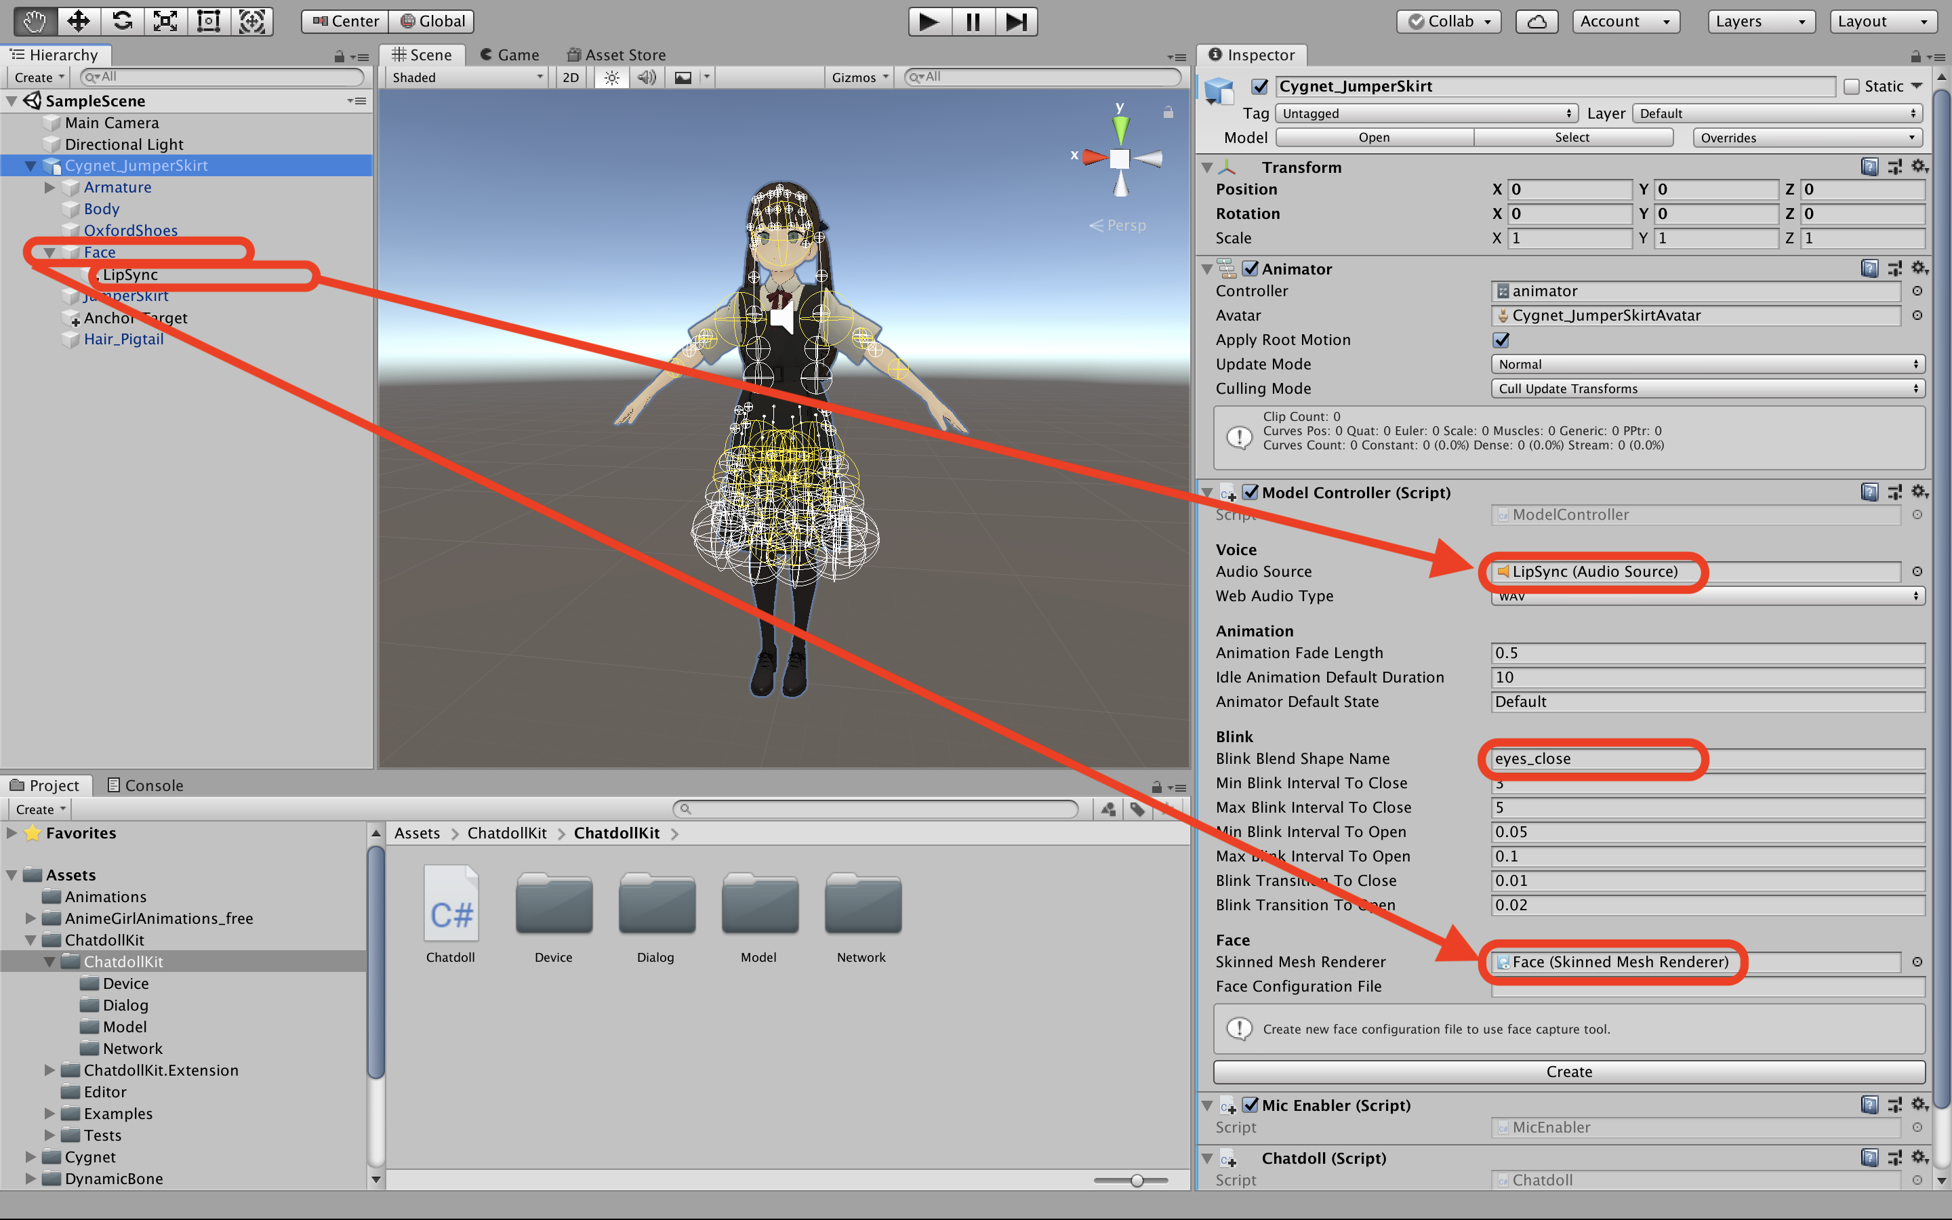The width and height of the screenshot is (1952, 1220).
Task: Open the Console tab
Action: click(146, 785)
